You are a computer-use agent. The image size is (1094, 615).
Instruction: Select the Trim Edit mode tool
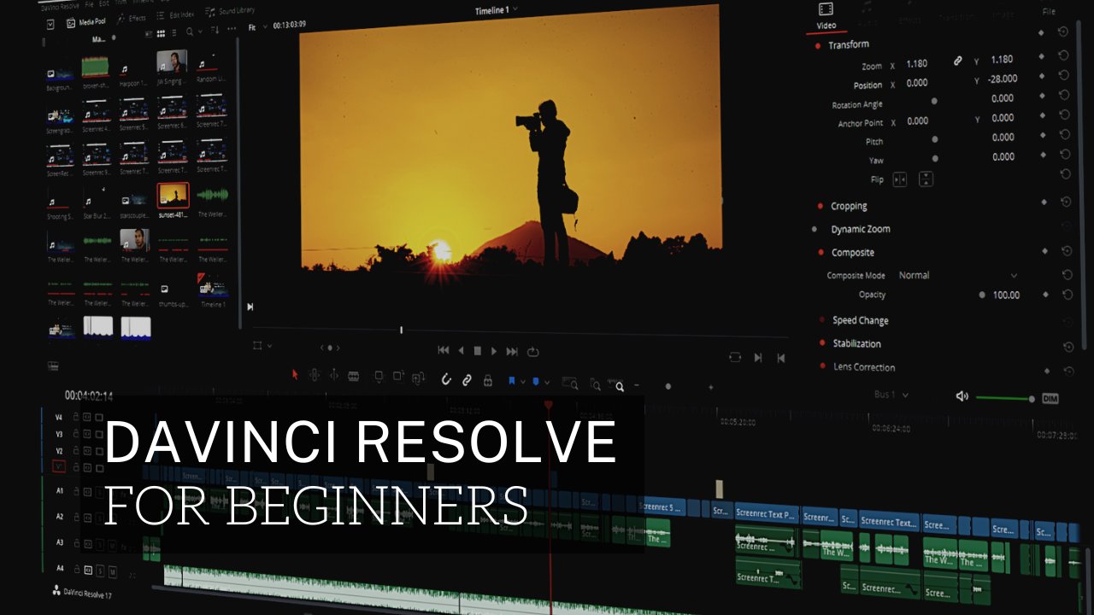pyautogui.click(x=315, y=375)
